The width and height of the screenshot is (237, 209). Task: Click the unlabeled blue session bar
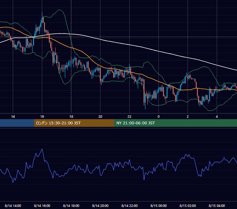(17, 123)
